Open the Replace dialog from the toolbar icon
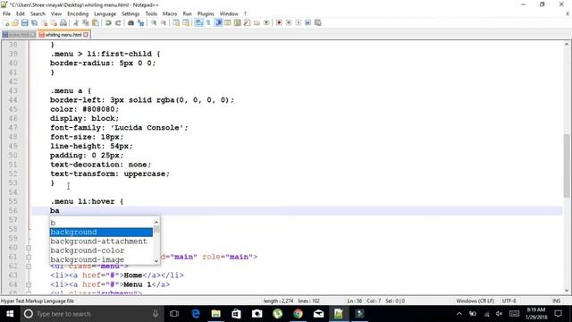 coord(140,22)
